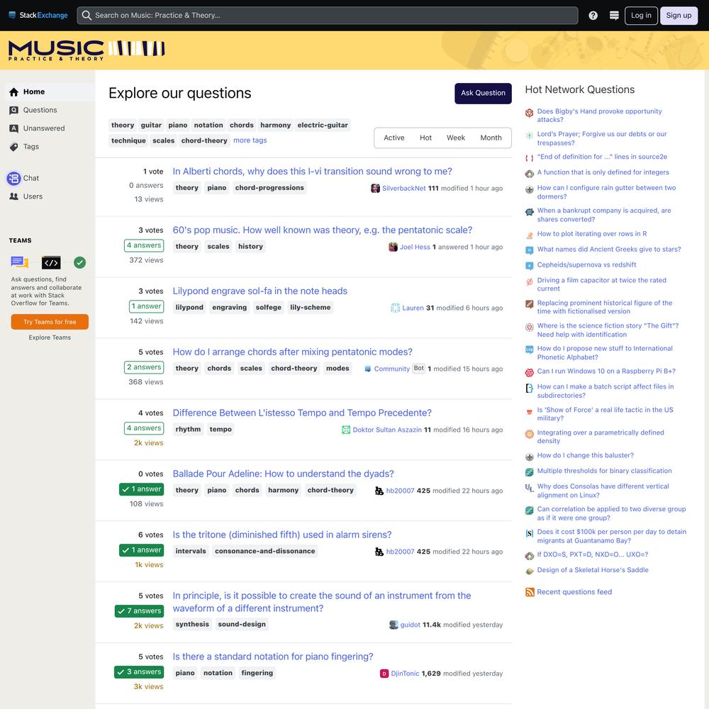Image resolution: width=709 pixels, height=709 pixels.
Task: Open the Hot Network 'Cepheids/supernova vs redshift' link
Action: coord(586,265)
